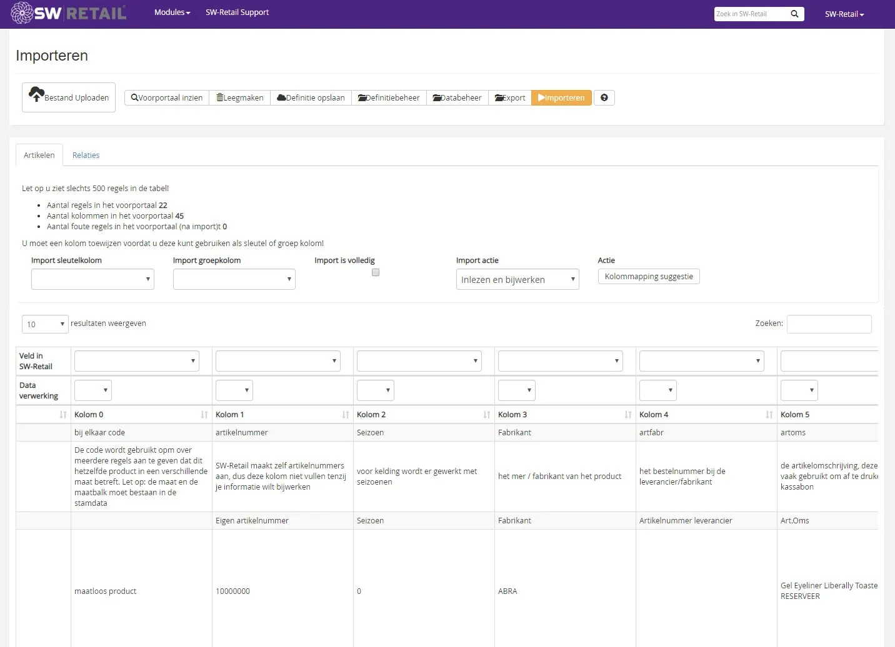
Task: Open Import sleutelkolom dropdown
Action: point(92,279)
